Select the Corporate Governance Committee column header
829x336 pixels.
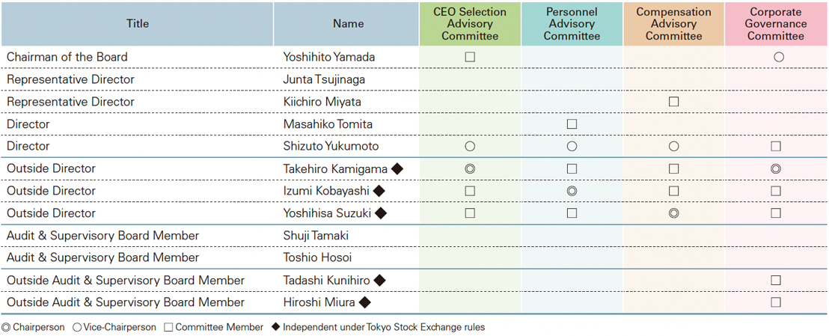click(x=776, y=24)
